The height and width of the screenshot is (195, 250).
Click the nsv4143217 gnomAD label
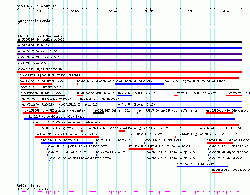pos(54,116)
